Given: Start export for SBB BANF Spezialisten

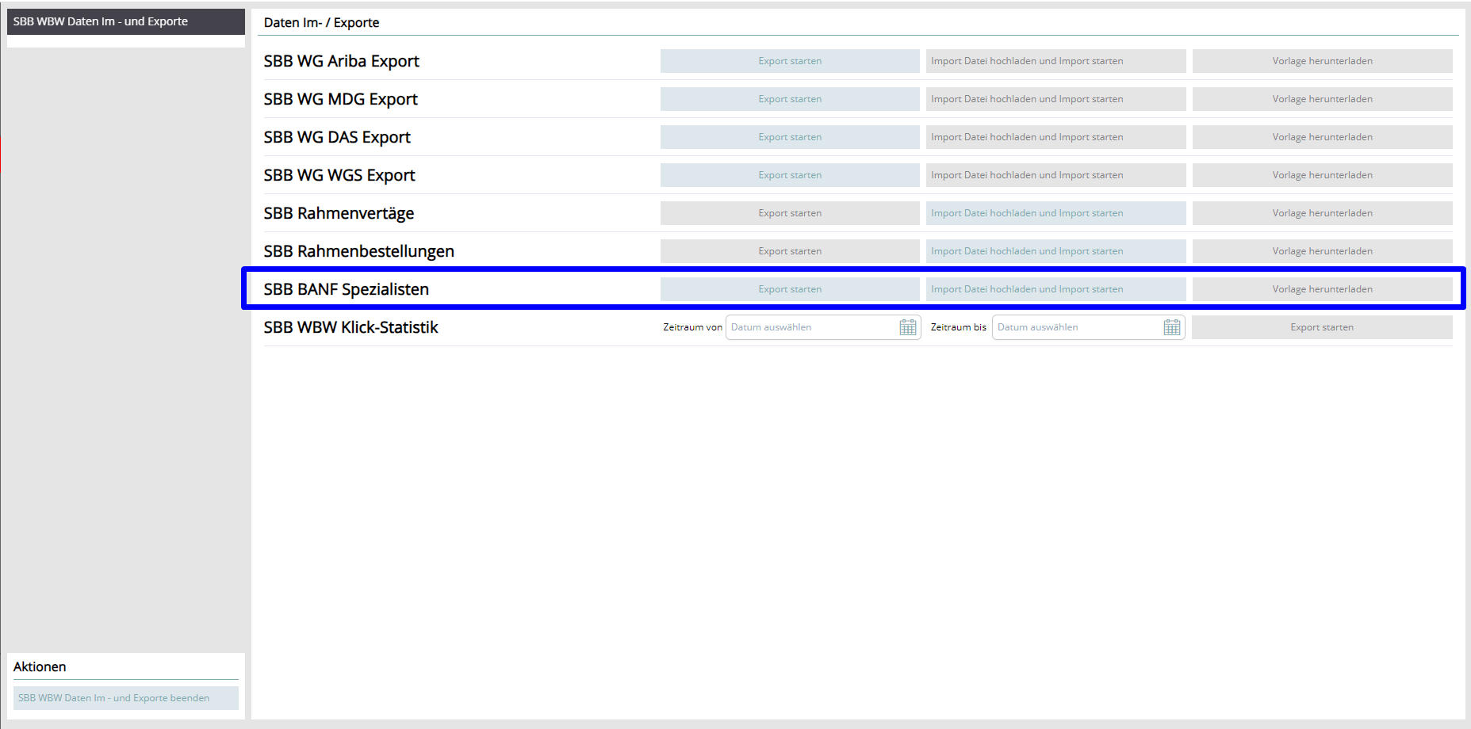Looking at the screenshot, I should tap(790, 289).
